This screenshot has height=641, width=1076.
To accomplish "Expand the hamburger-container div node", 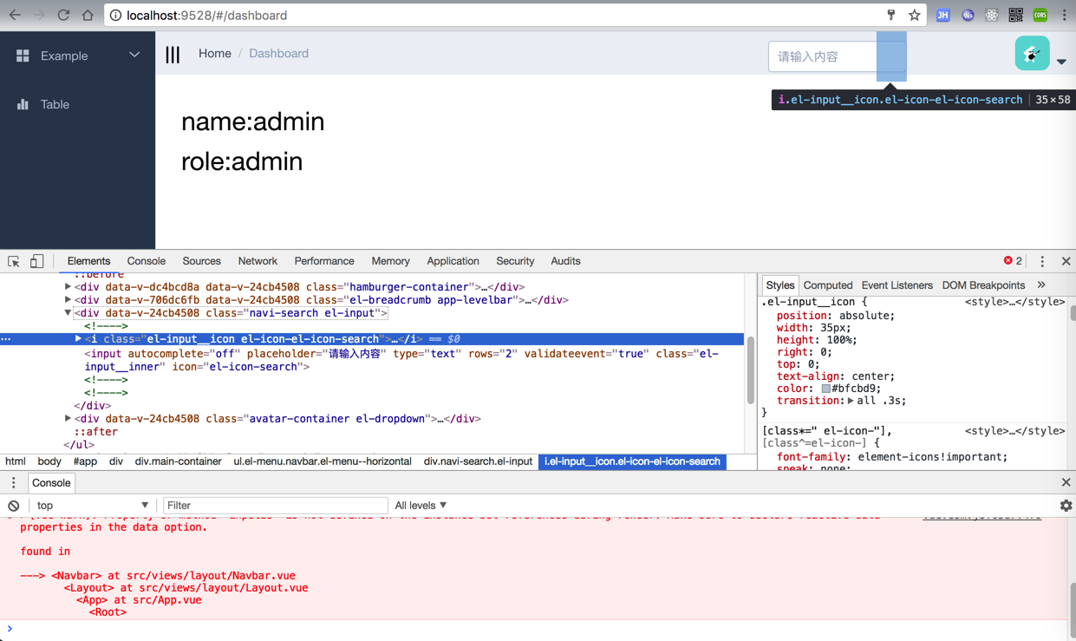I will click(x=68, y=286).
